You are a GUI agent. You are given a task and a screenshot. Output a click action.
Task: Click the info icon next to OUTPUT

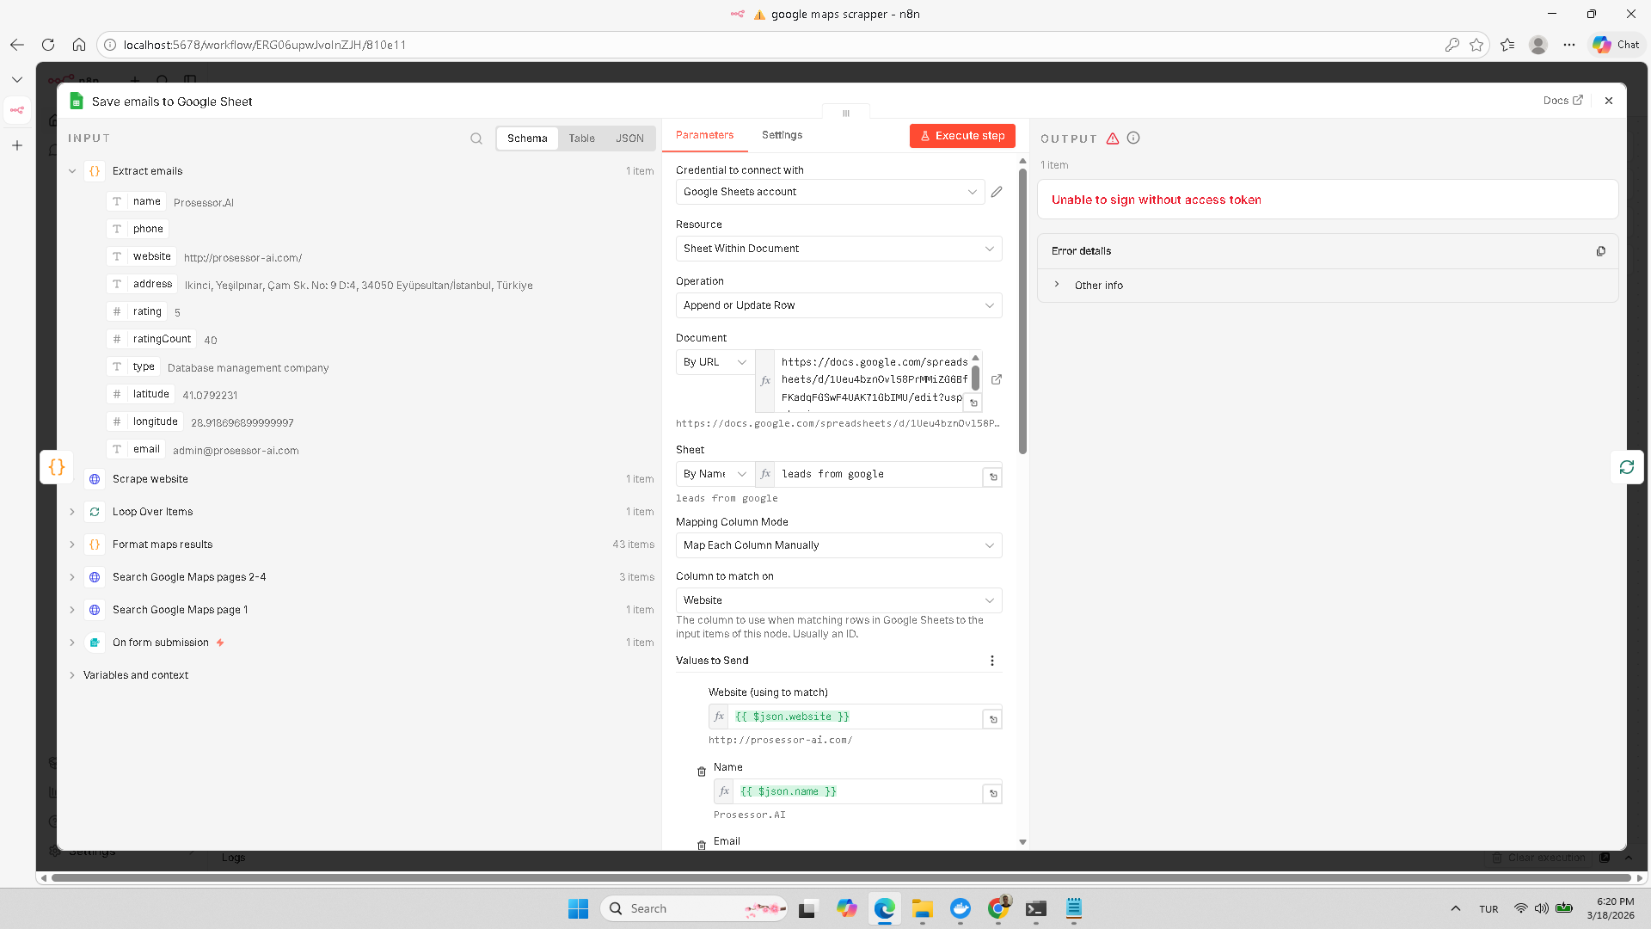tap(1133, 138)
